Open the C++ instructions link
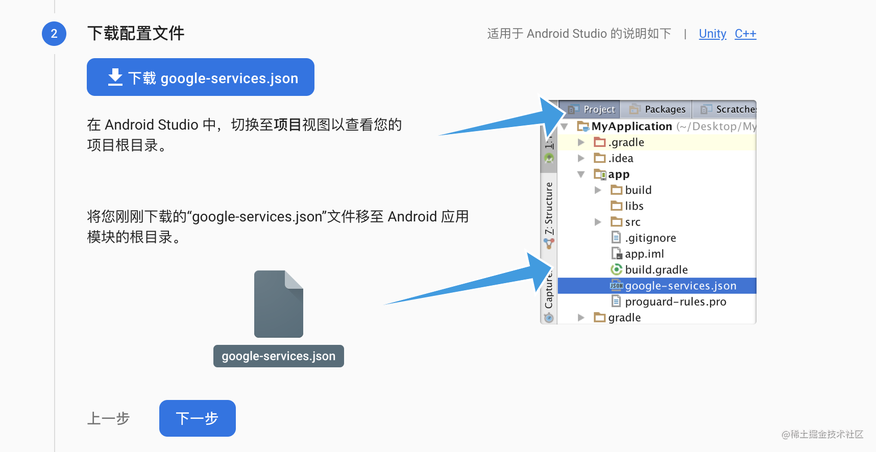 click(745, 34)
